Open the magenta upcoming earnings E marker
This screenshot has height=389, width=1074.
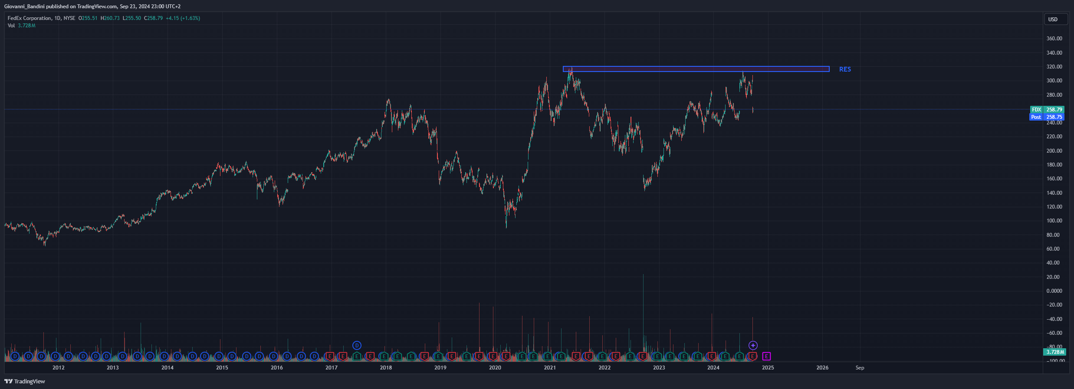click(767, 356)
